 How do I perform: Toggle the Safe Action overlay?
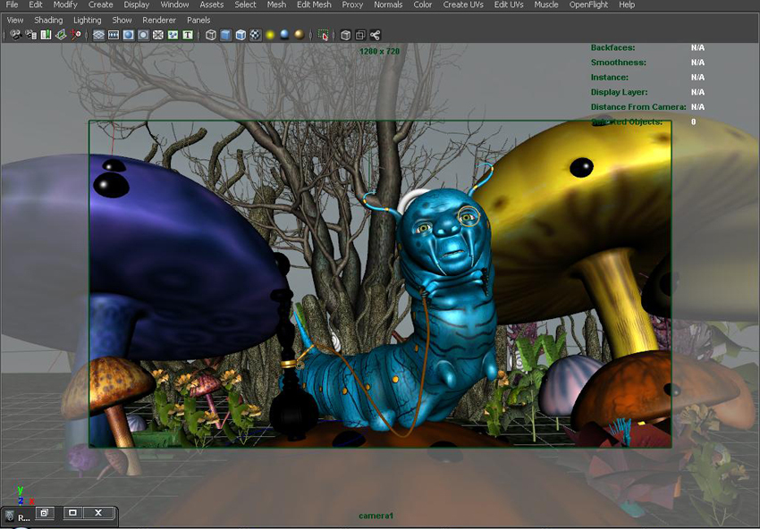173,35
